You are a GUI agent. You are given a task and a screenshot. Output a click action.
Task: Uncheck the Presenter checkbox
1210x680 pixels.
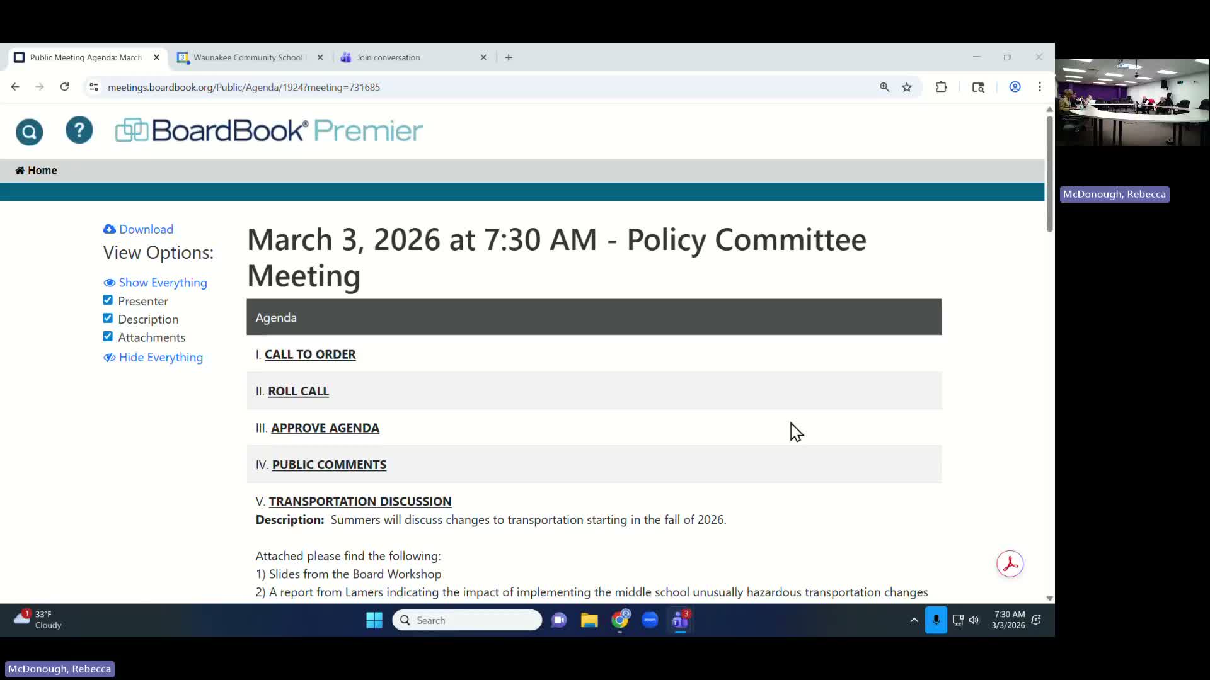(x=108, y=300)
